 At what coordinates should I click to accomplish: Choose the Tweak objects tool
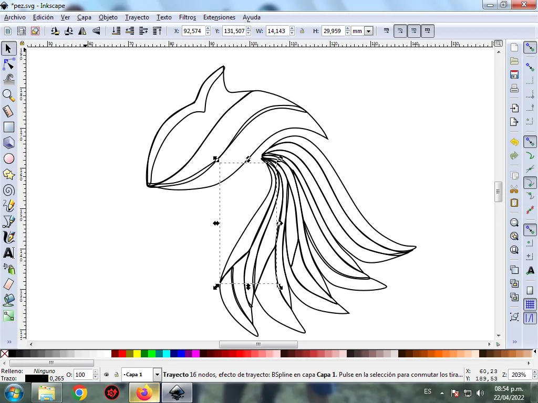(x=8, y=80)
